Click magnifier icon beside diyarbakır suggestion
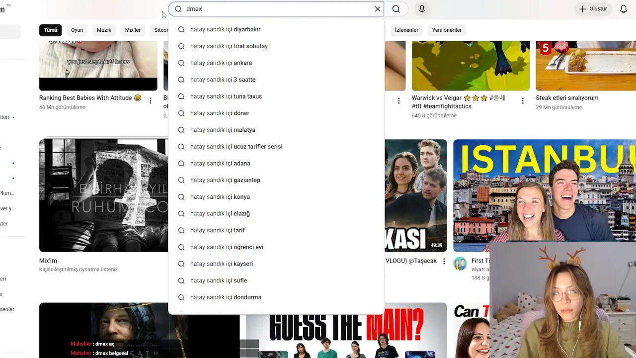This screenshot has width=636, height=358. click(181, 29)
